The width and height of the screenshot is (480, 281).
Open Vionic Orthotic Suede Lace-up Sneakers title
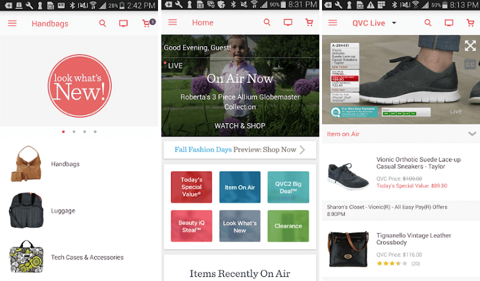tap(419, 163)
